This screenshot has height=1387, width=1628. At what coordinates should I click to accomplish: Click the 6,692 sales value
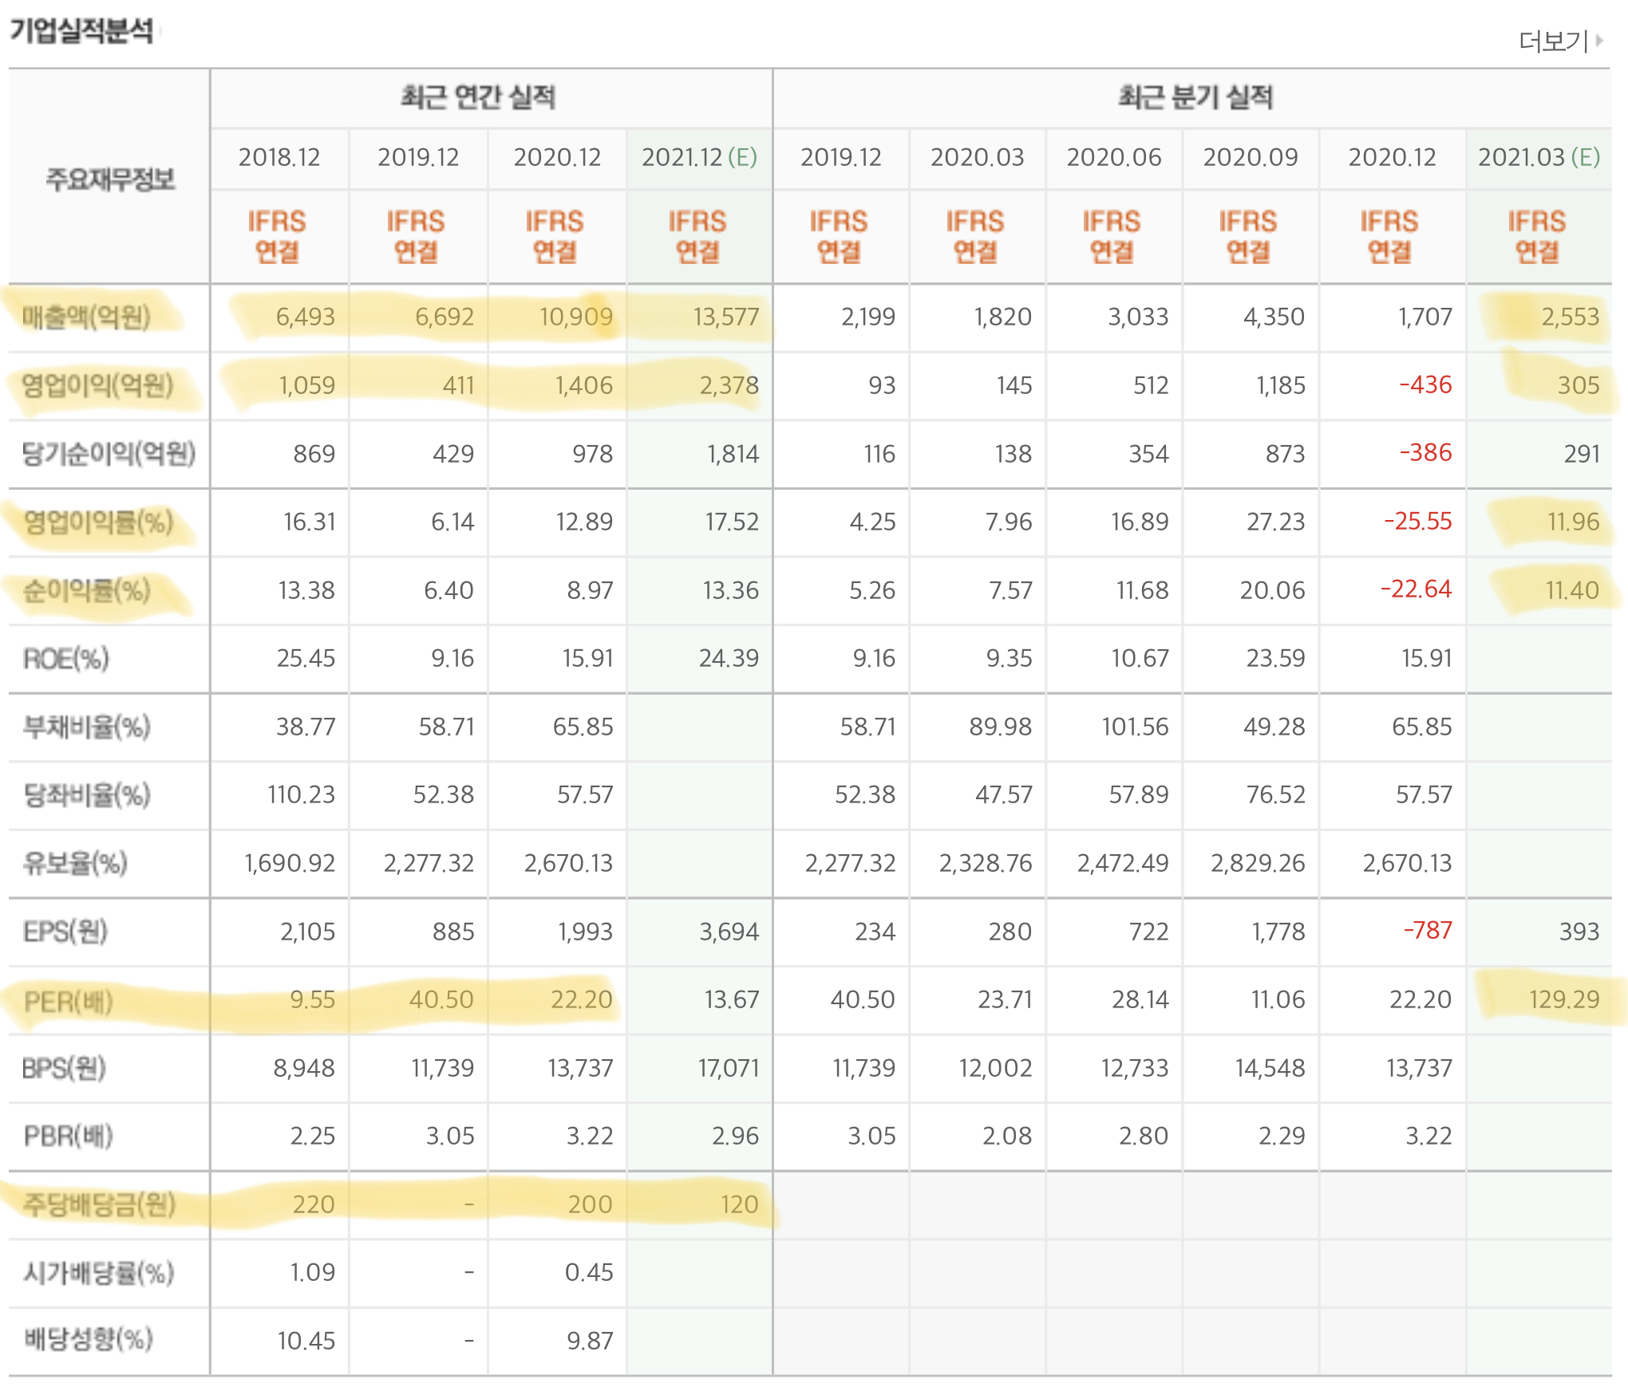[445, 317]
